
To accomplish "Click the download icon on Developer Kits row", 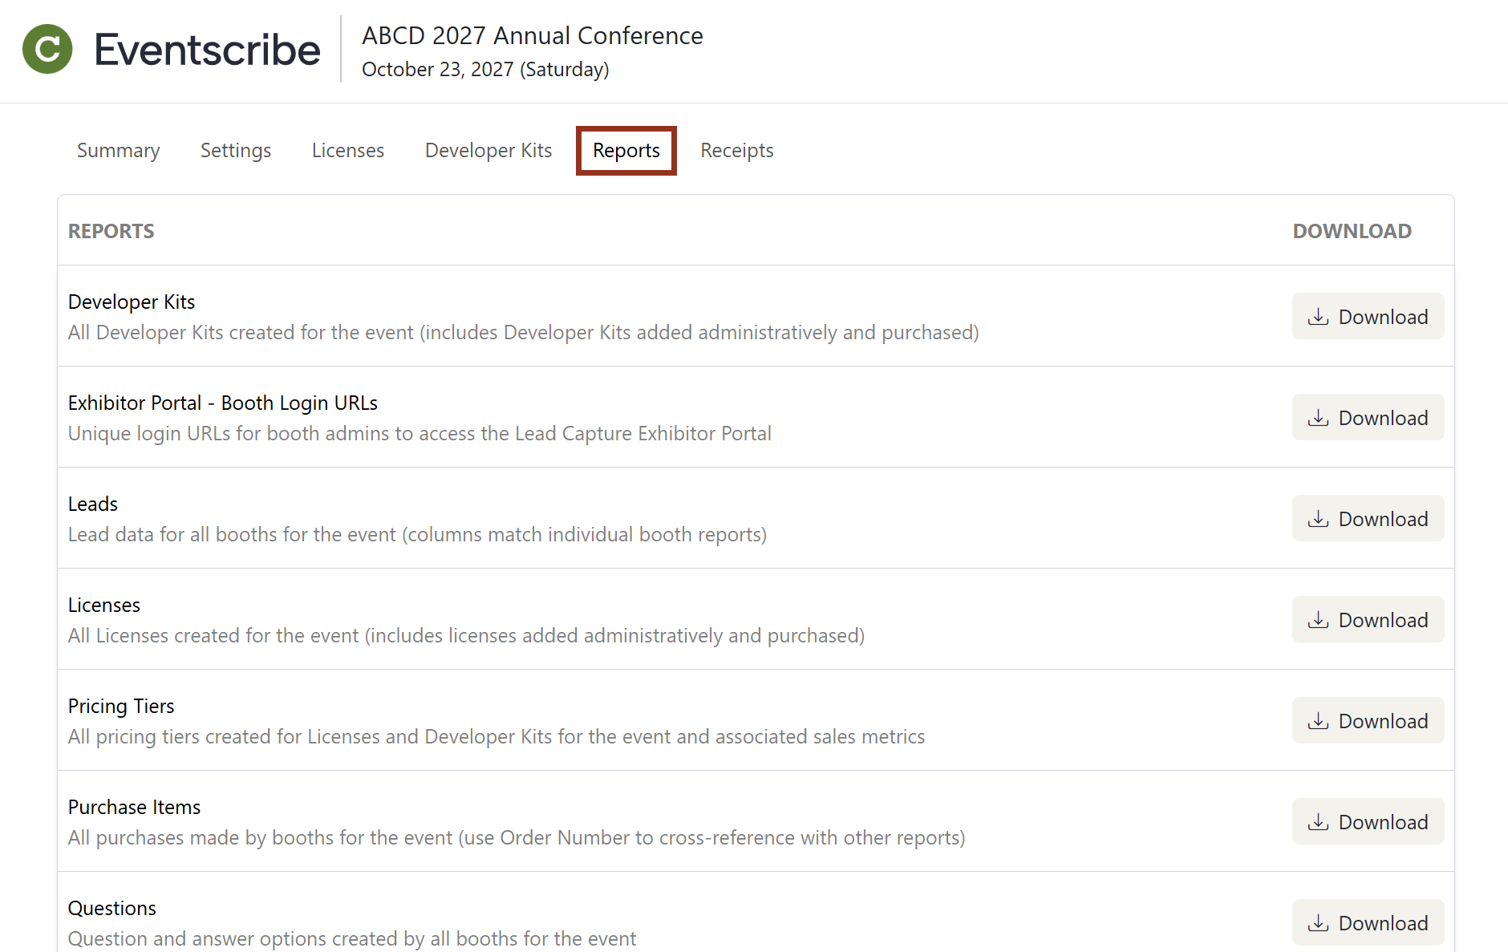I will pos(1318,316).
